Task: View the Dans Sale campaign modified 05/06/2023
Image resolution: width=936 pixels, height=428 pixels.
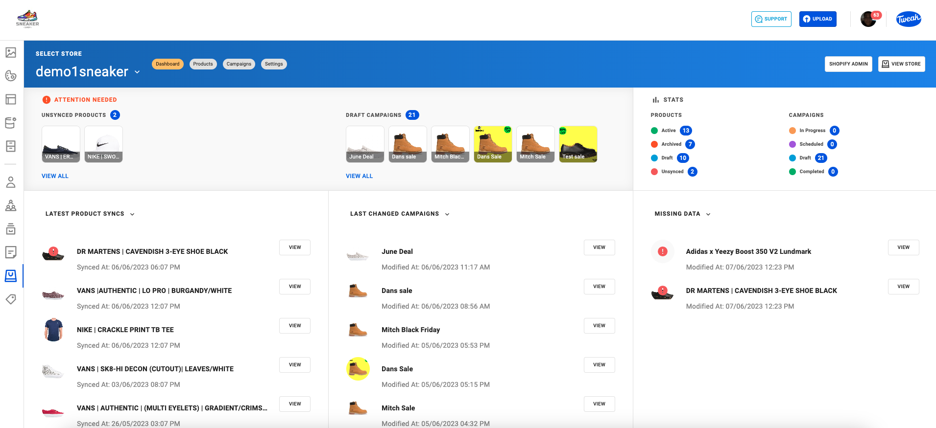Action: click(x=599, y=365)
